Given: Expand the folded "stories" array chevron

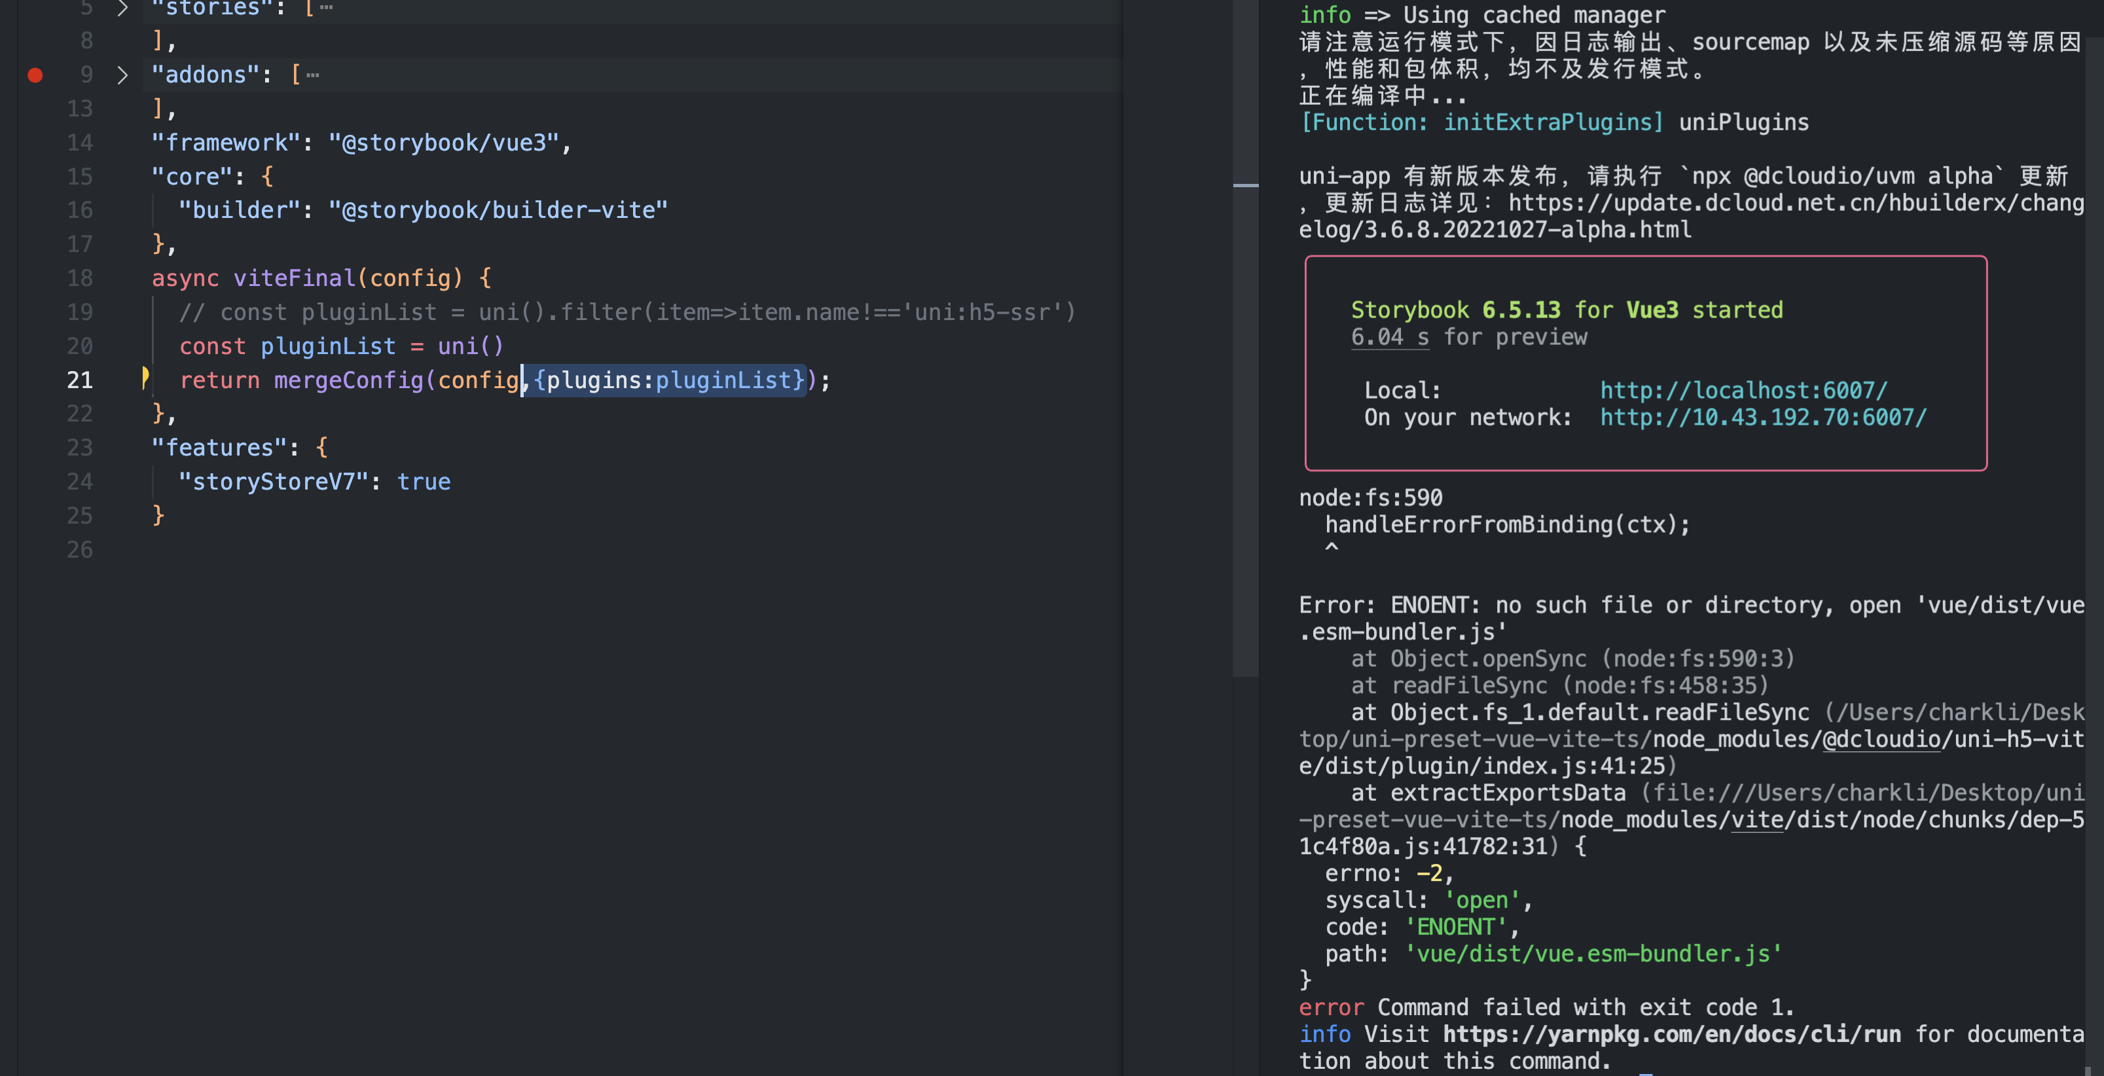Looking at the screenshot, I should tap(122, 8).
